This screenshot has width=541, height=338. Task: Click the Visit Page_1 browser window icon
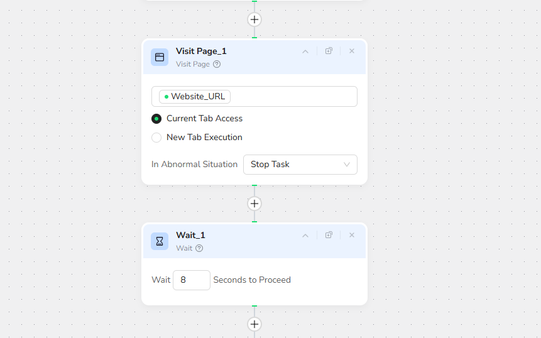tap(160, 57)
